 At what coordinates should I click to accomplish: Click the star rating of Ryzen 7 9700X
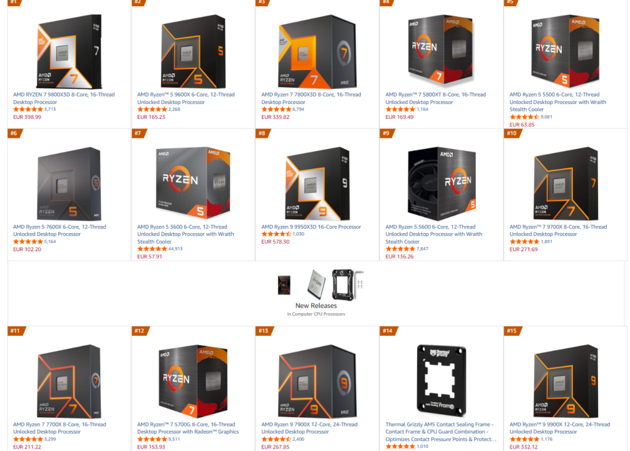tap(524, 242)
